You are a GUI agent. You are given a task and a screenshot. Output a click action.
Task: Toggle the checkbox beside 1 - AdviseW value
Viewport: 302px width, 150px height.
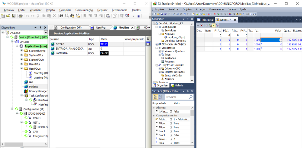tap(171, 119)
